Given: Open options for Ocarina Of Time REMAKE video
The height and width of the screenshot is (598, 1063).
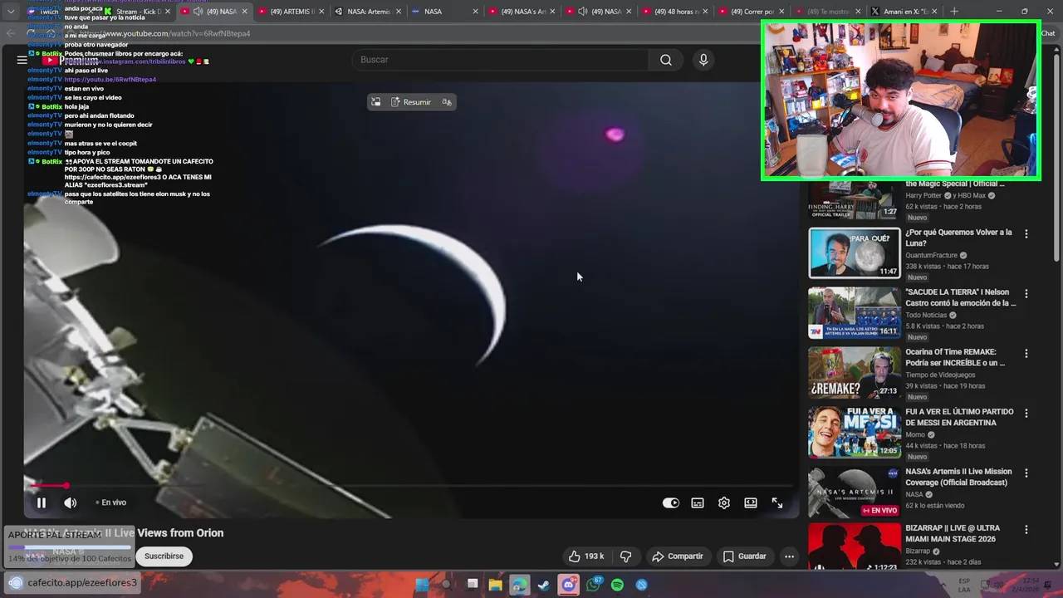Looking at the screenshot, I should (x=1026, y=354).
